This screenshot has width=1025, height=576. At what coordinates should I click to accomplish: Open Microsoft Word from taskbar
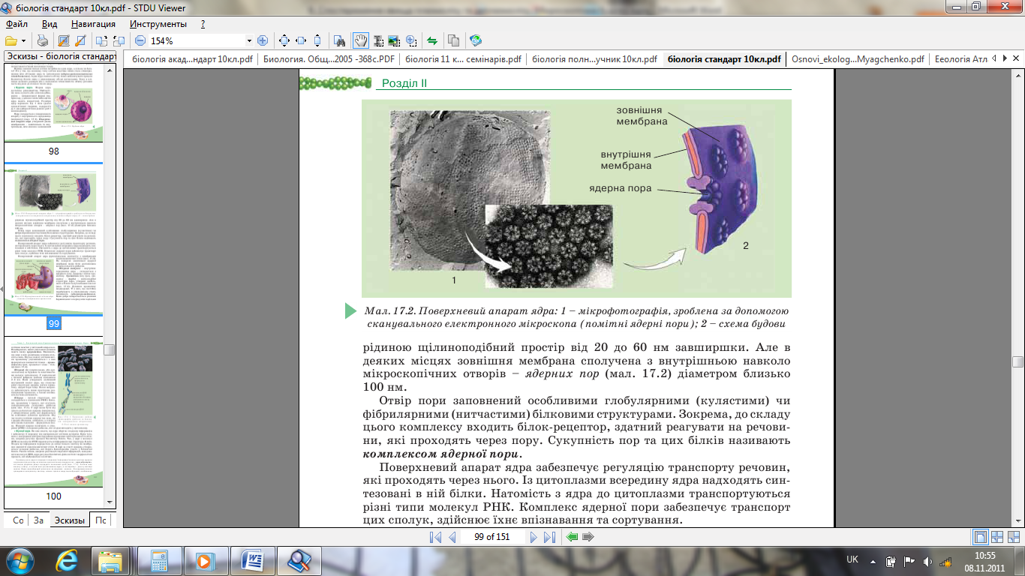pos(251,560)
